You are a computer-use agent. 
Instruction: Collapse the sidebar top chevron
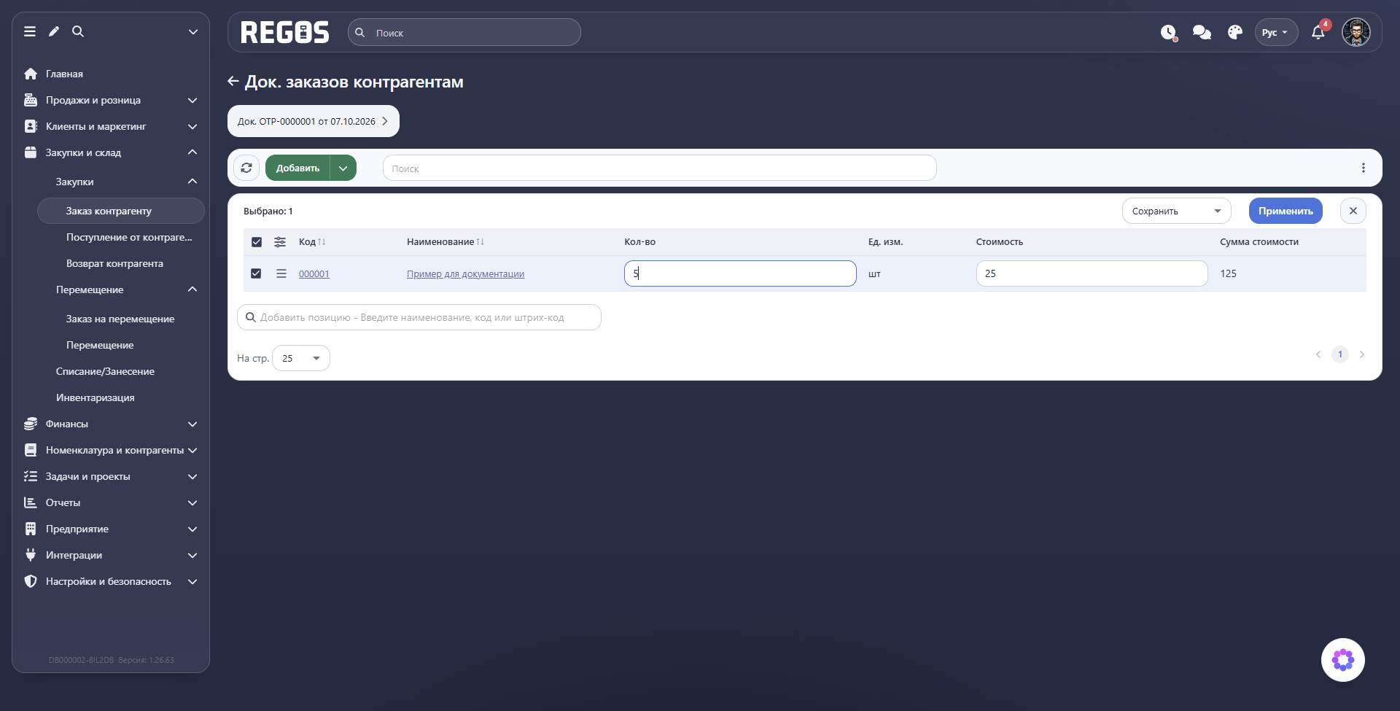click(x=193, y=31)
